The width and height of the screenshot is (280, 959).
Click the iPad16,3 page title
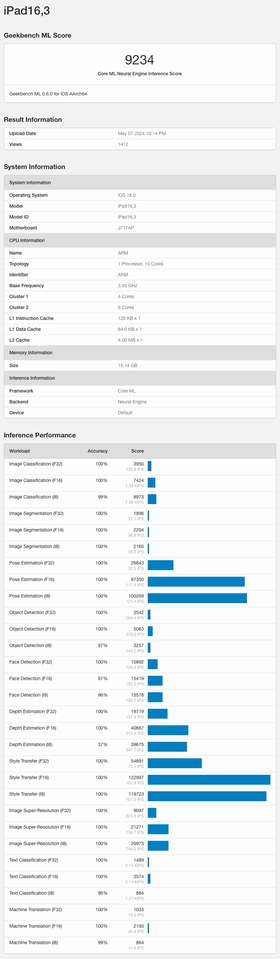click(x=27, y=11)
